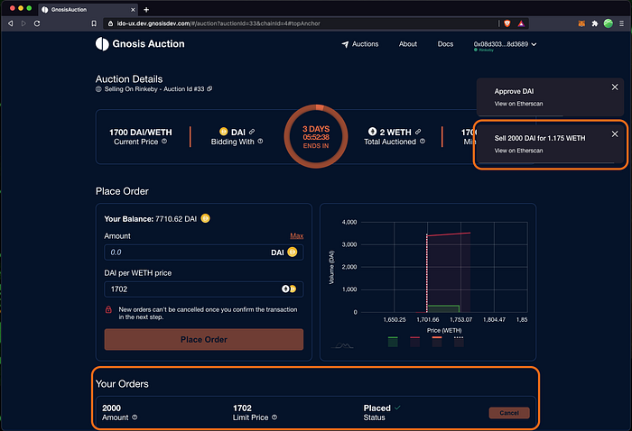Open the MetaMask fox extension icon

click(x=581, y=23)
